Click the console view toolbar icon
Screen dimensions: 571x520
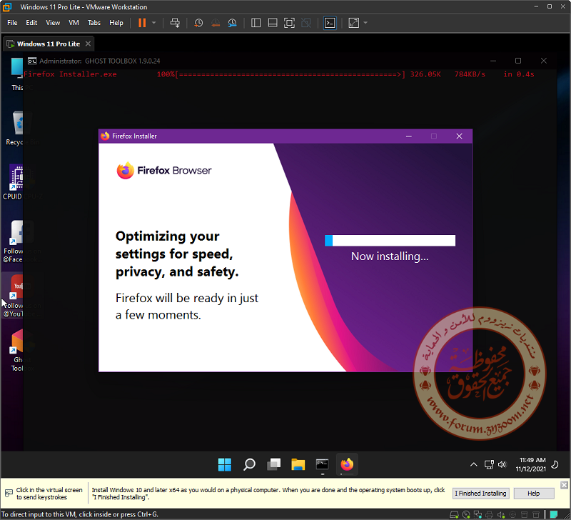pos(330,23)
